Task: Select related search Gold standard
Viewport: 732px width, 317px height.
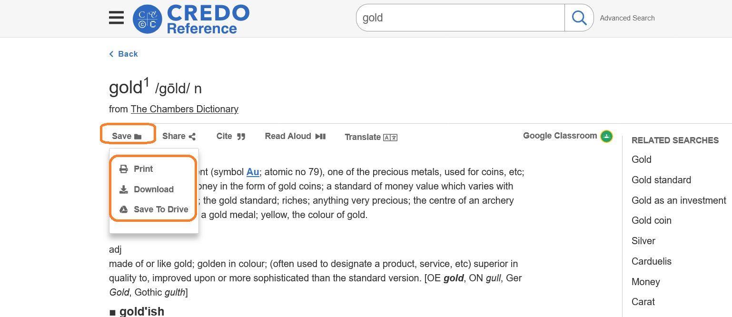Action: click(661, 180)
